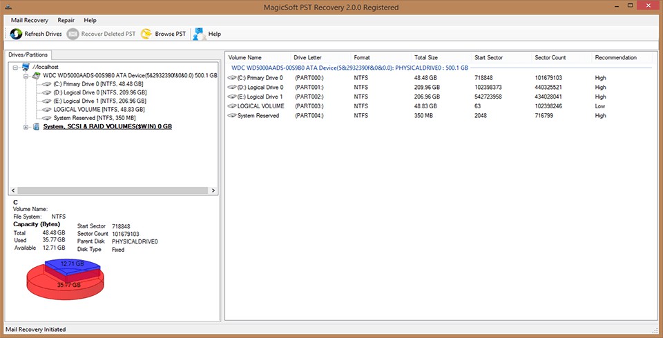Select (C:) Primary Drive 0 [NTFS, 48.48 GB] in tree
663x338 pixels.
[x=98, y=84]
